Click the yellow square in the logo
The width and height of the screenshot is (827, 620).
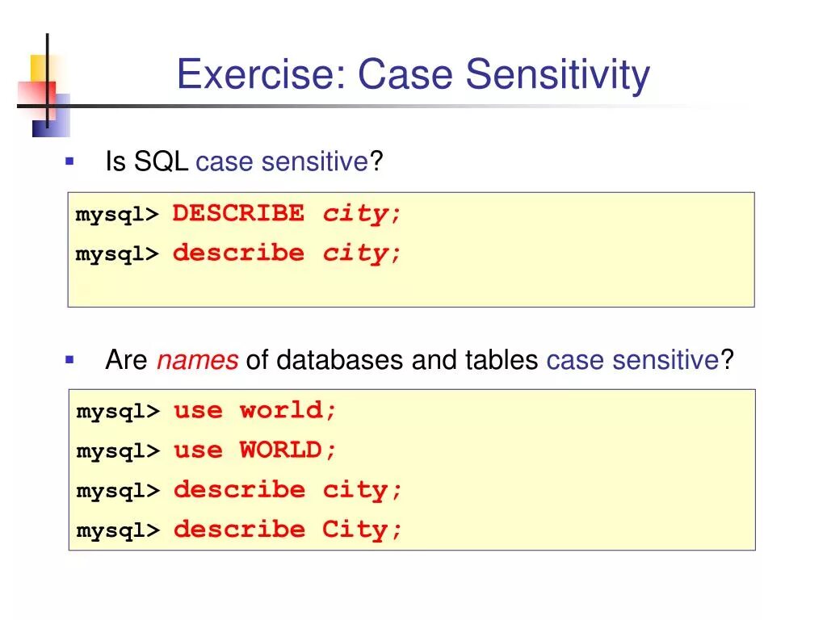pos(40,66)
